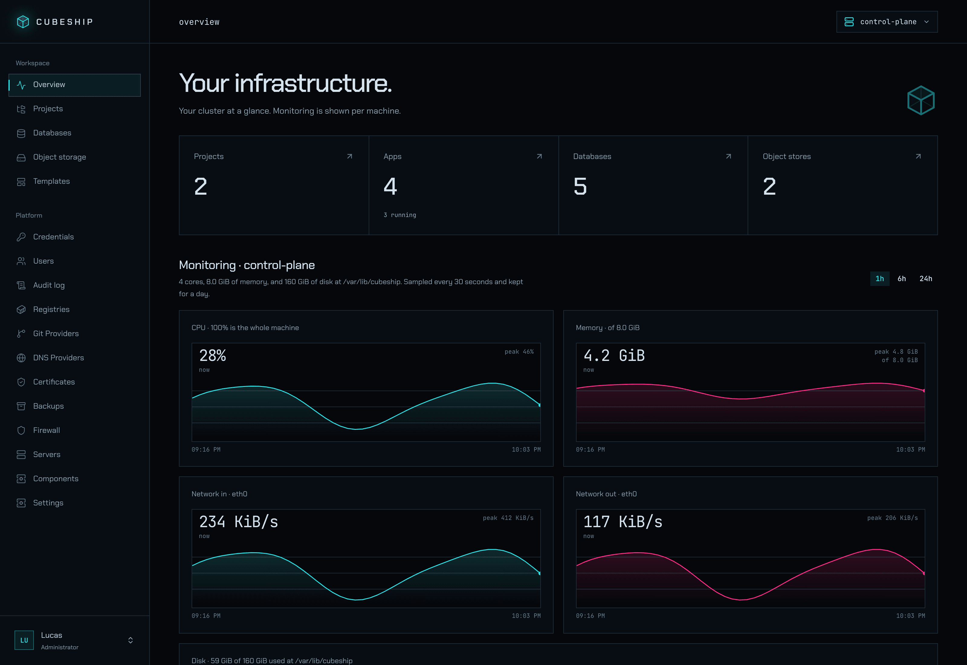Open Apps card via its arrow icon

(539, 156)
